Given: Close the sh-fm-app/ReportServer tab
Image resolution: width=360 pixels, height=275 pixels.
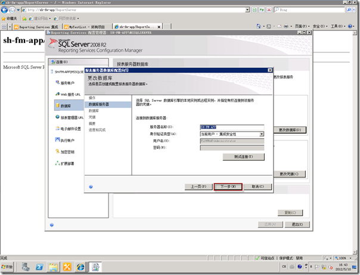Looking at the screenshot, I should tap(159, 27).
